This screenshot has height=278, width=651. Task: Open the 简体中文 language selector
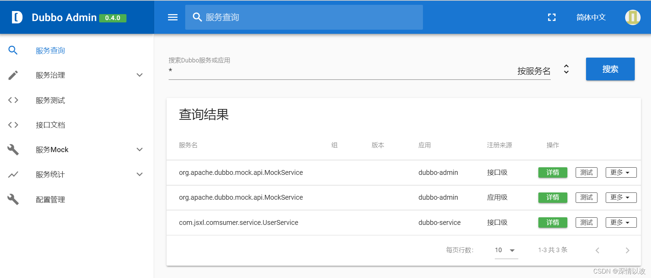coord(591,17)
